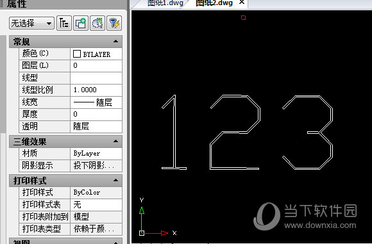Click the BYLAYER color swatch

77,54
